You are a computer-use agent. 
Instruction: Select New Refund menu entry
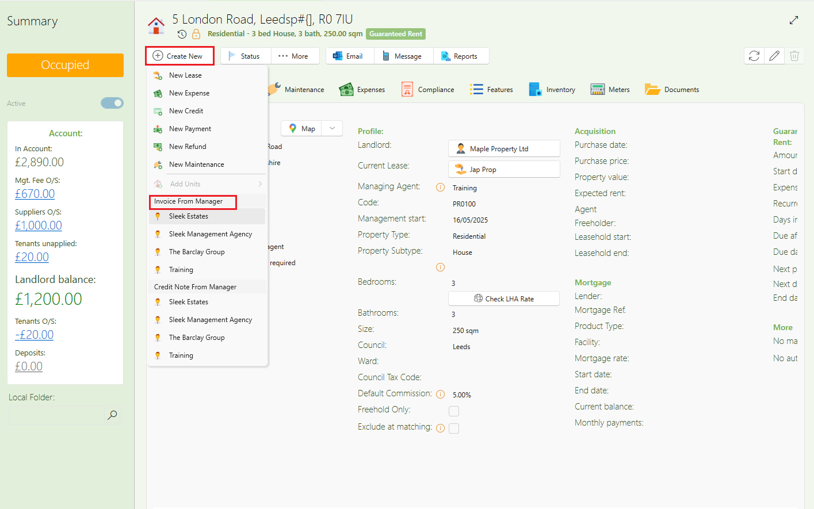tap(208, 147)
